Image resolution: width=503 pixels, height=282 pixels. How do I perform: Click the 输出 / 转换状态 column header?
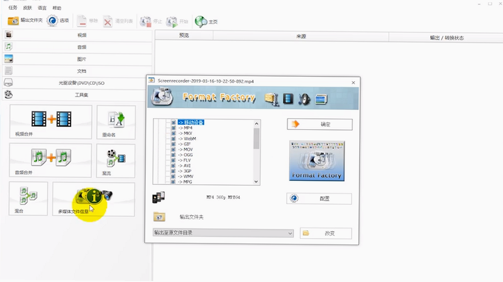446,38
